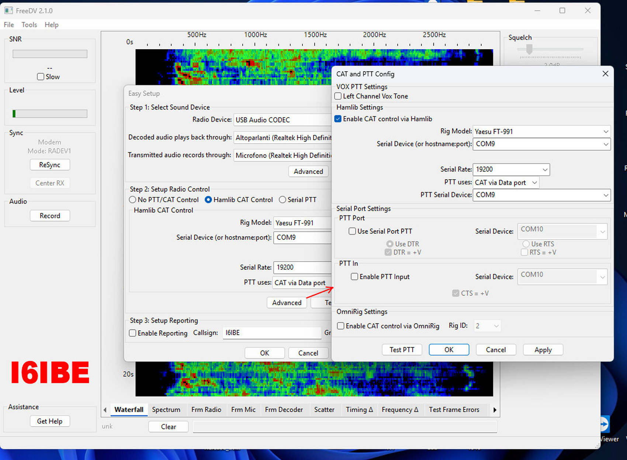Enable the Left Channel Vox Tone checkbox
The height and width of the screenshot is (460, 627).
338,96
